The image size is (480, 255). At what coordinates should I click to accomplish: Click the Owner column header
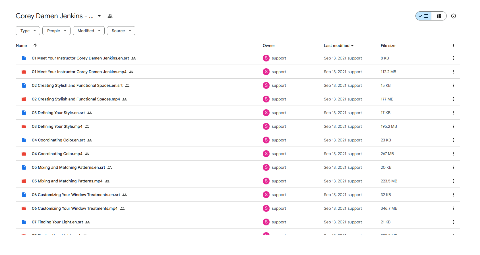269,46
